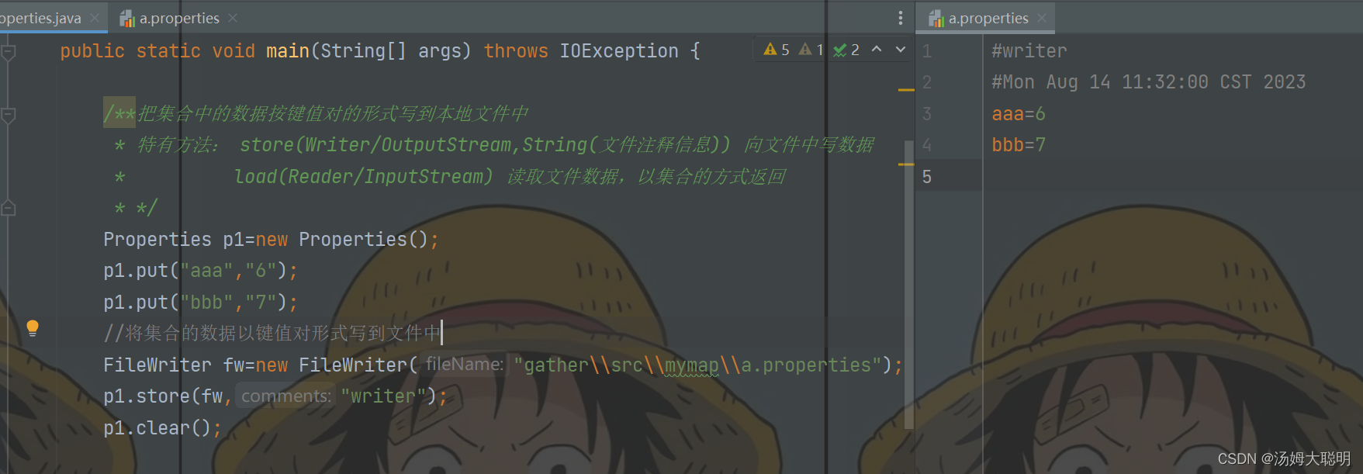1363x474 pixels.
Task: Click the //将集合的数据 line comment
Action: tap(272, 334)
